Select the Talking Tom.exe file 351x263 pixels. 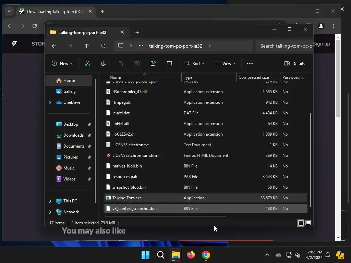206,198
